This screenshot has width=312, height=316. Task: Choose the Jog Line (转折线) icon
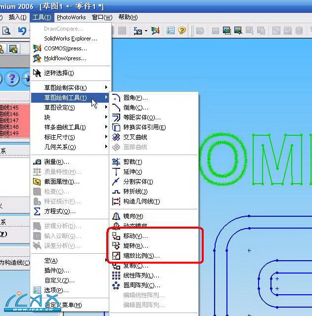point(116,192)
